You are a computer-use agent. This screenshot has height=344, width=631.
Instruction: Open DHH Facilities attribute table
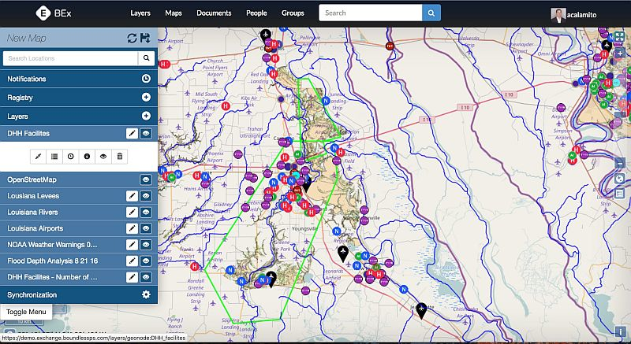[x=54, y=157]
